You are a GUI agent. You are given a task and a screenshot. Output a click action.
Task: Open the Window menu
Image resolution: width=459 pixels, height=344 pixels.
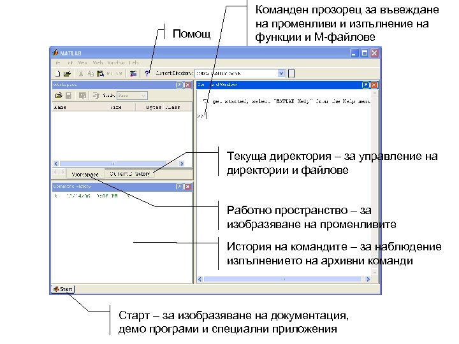[116, 62]
